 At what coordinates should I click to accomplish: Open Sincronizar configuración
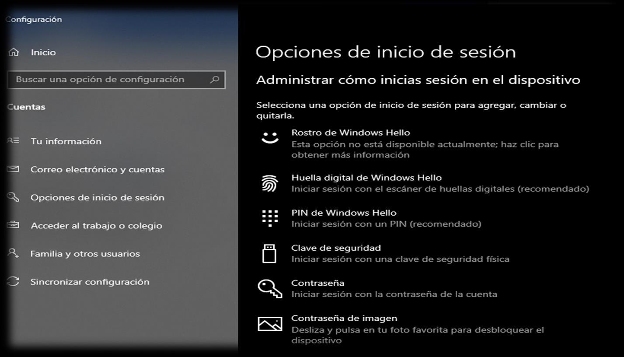point(90,282)
